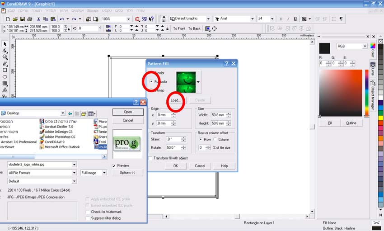Click the Paste clipboard icon
This screenshot has height=231, width=384.
53,19
